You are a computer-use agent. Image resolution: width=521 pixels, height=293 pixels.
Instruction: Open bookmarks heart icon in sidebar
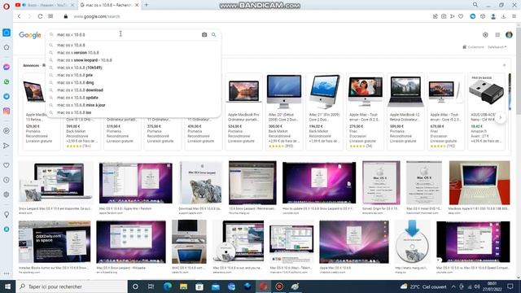[x=7, y=165]
